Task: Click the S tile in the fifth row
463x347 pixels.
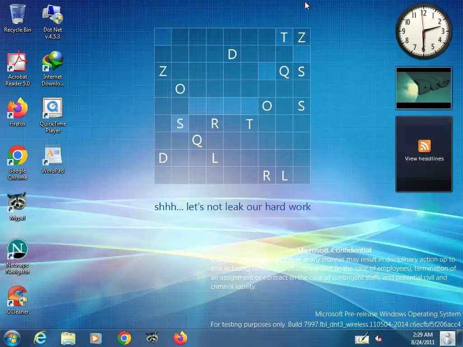Action: 302,106
